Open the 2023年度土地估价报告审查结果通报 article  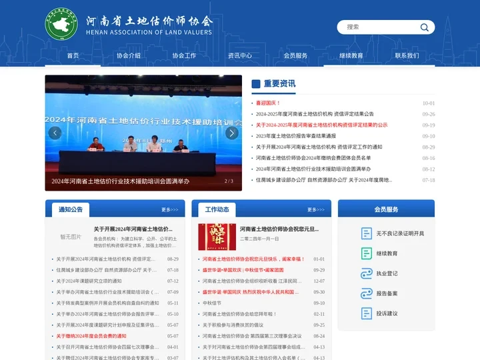click(x=296, y=136)
